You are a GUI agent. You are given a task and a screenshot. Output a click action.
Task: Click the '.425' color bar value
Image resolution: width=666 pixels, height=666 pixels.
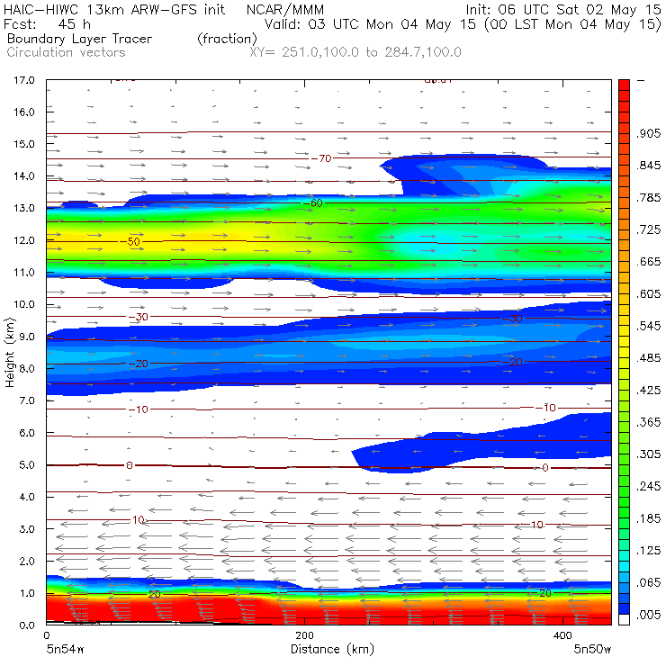648,390
